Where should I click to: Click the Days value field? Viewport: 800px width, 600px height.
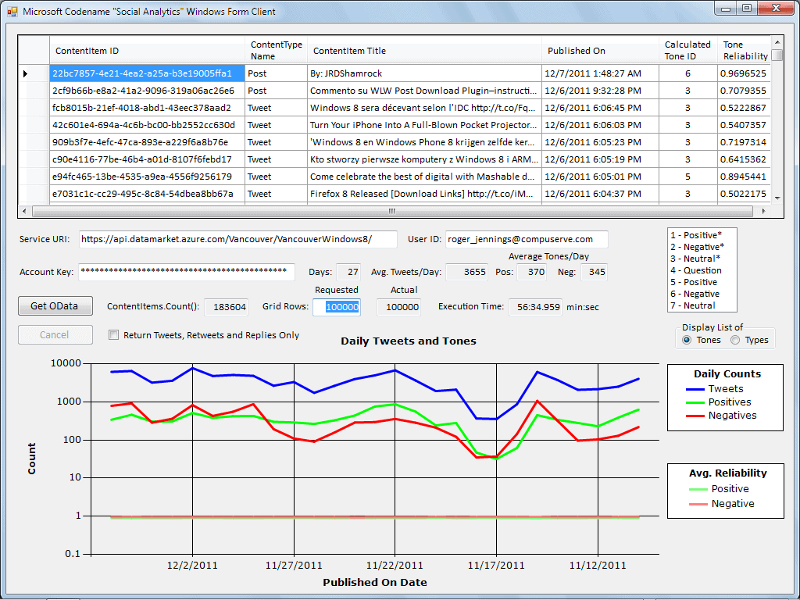pyautogui.click(x=348, y=272)
